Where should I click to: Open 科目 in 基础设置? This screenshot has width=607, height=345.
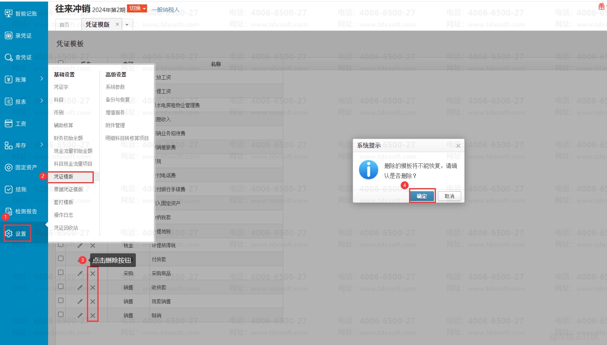(x=58, y=100)
